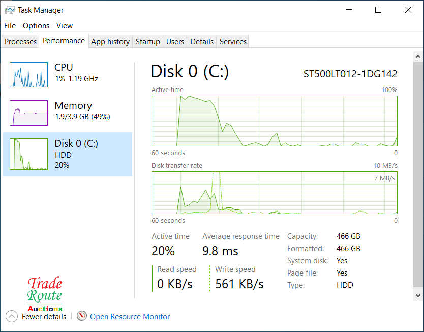424x332 pixels.
Task: Click the Task Manager title bar icon
Action: (10, 10)
